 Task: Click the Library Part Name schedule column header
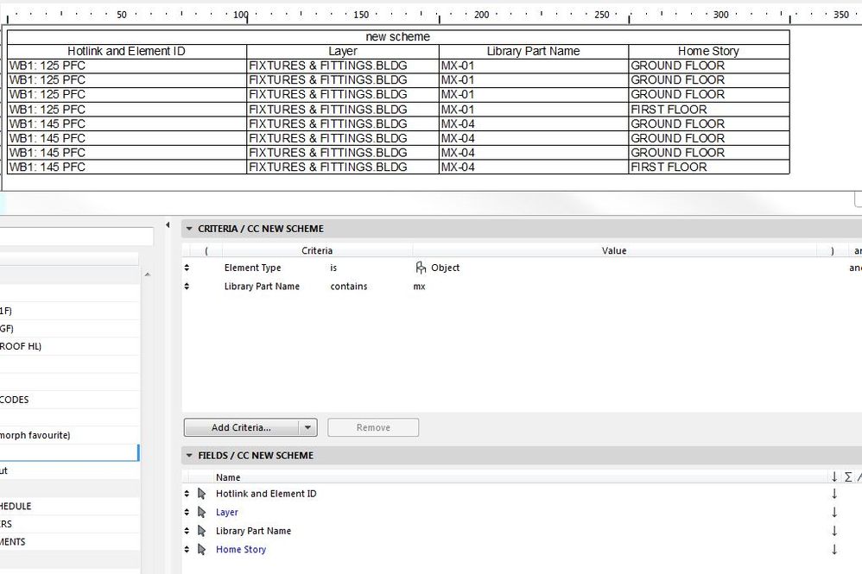point(533,51)
